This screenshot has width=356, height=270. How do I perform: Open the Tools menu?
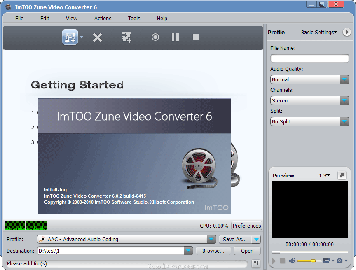point(134,19)
